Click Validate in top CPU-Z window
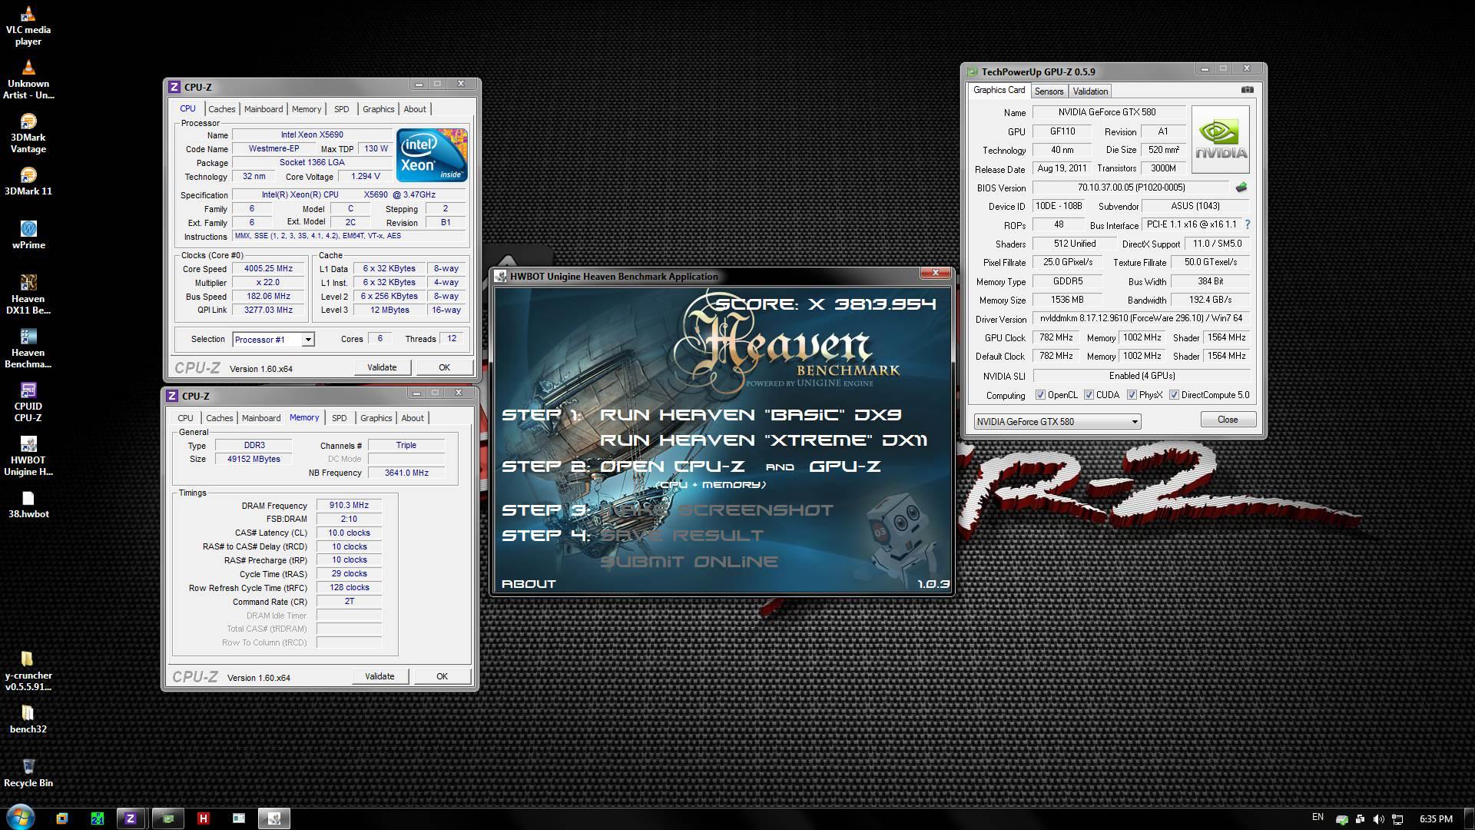The height and width of the screenshot is (830, 1475). (382, 367)
